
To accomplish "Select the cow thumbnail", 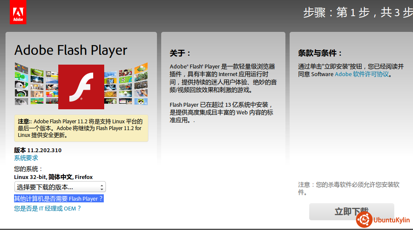I will [125, 80].
